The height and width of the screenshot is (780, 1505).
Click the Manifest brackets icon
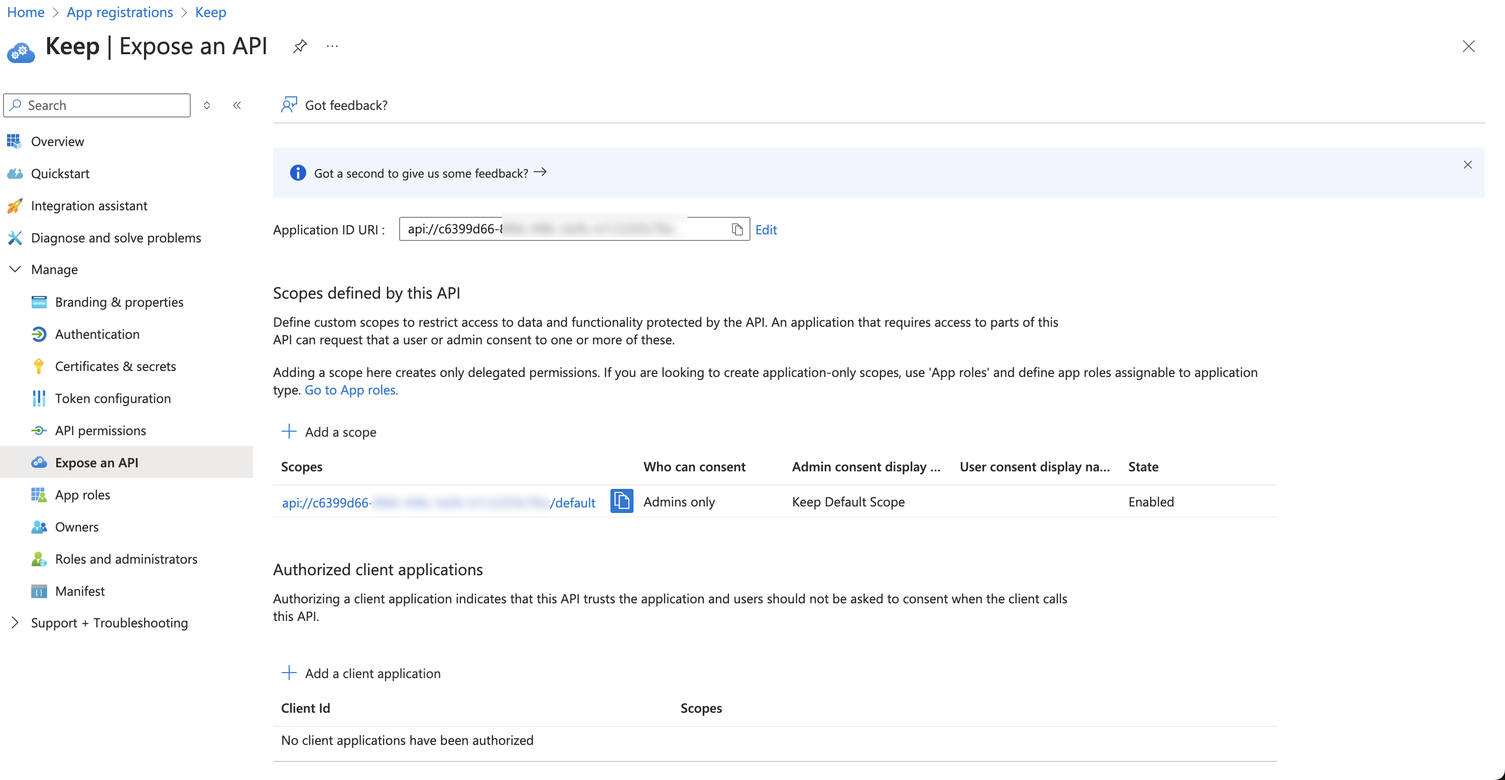pyautogui.click(x=39, y=591)
